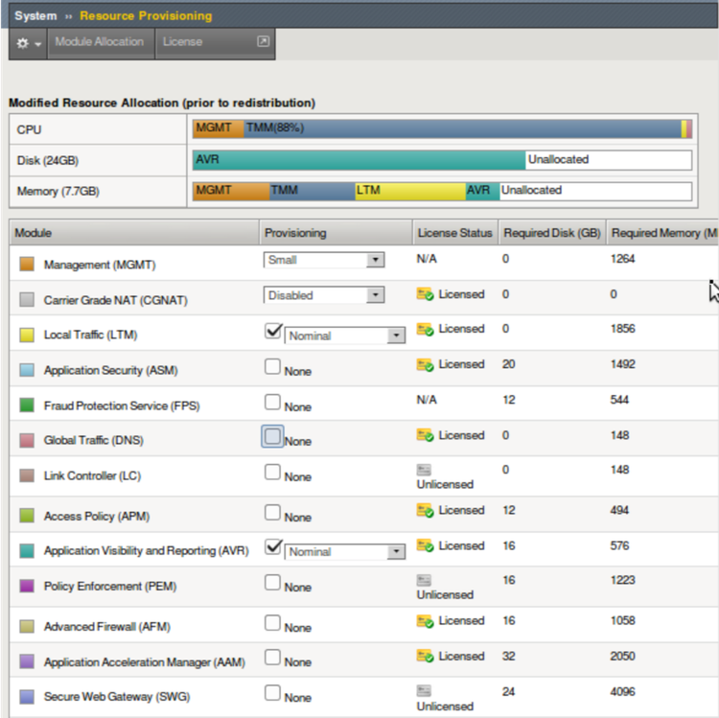The image size is (719, 718).
Task: Open the Management provisioning Small dropdown
Action: 323,260
